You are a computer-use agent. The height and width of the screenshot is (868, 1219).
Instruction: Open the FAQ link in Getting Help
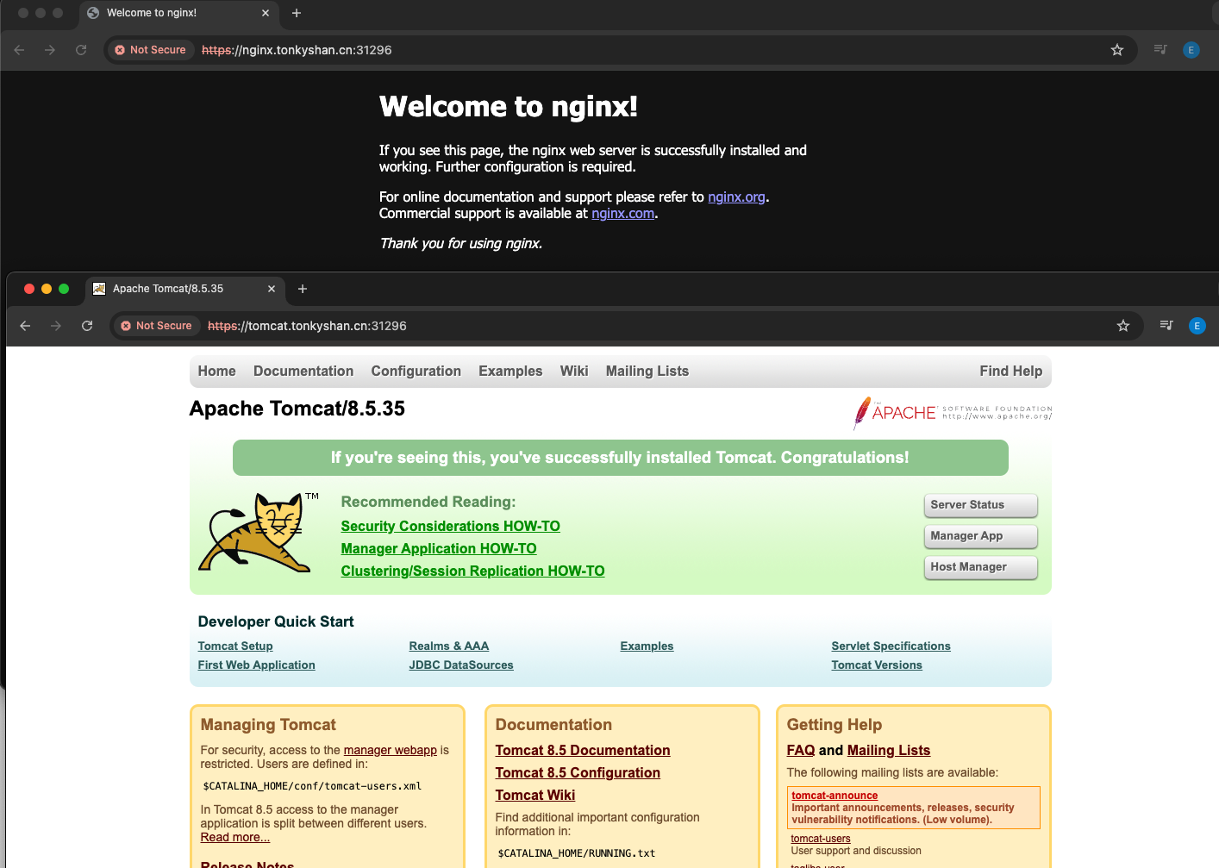(x=801, y=751)
